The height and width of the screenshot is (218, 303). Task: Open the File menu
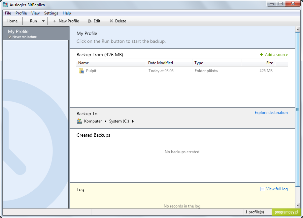[x=8, y=13]
